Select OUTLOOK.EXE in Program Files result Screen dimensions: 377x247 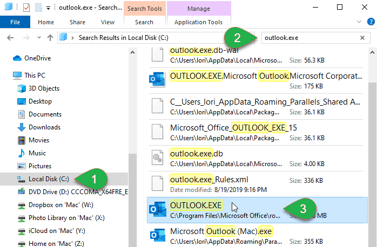[x=257, y=210]
